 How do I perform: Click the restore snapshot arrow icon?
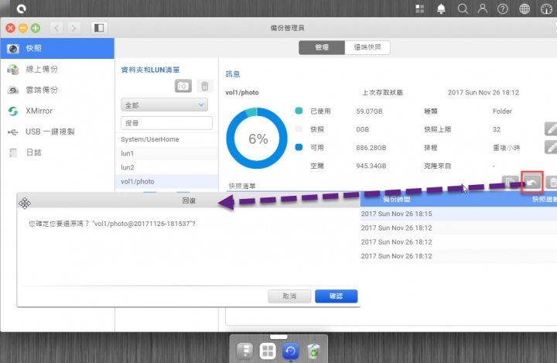click(531, 183)
